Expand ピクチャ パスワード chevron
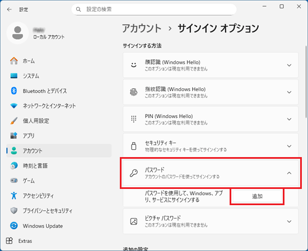 289,221
